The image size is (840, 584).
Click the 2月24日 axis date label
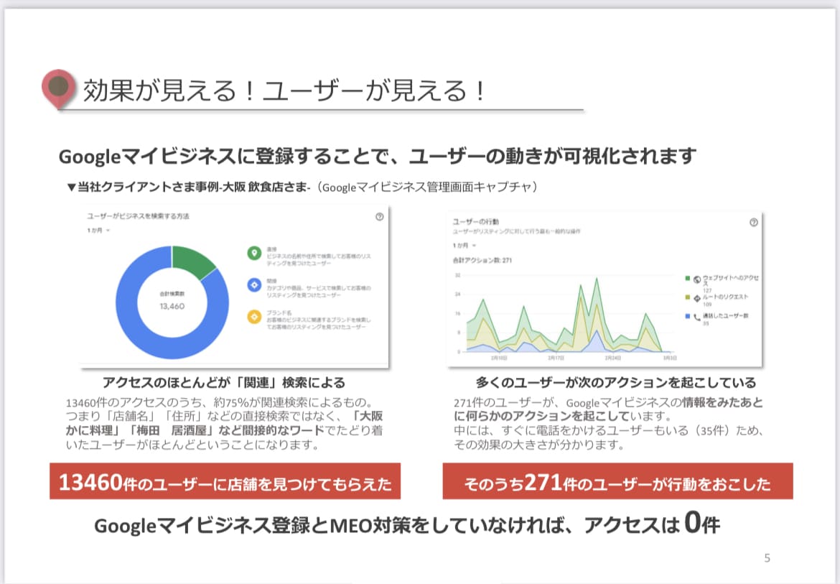pos(612,358)
